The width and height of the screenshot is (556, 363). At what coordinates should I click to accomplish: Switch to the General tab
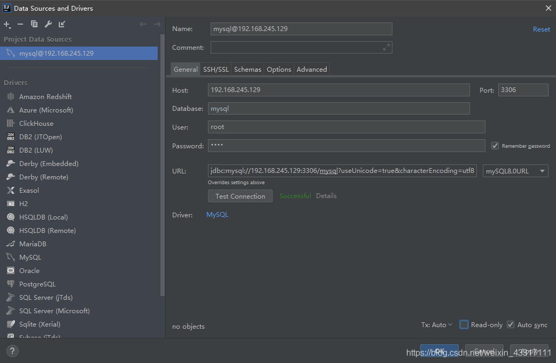coord(186,69)
